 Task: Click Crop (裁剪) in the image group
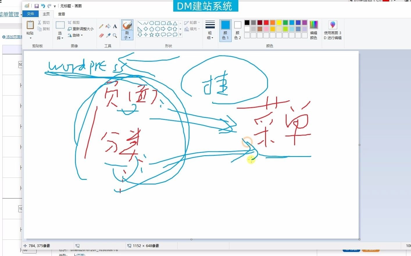click(74, 23)
